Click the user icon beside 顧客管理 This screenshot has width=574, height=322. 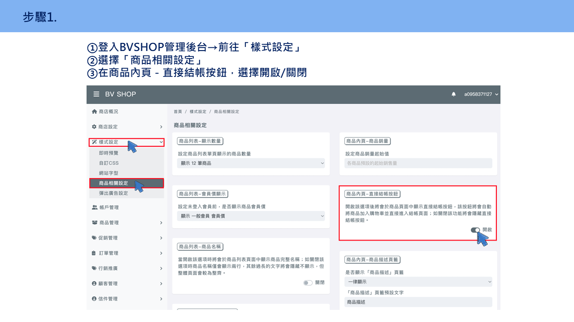[94, 283]
